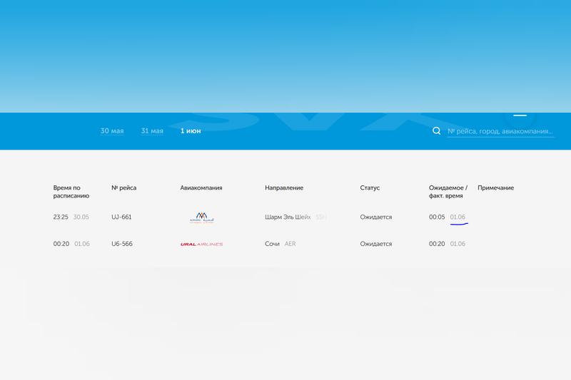Click the Направление column header

tap(284, 188)
